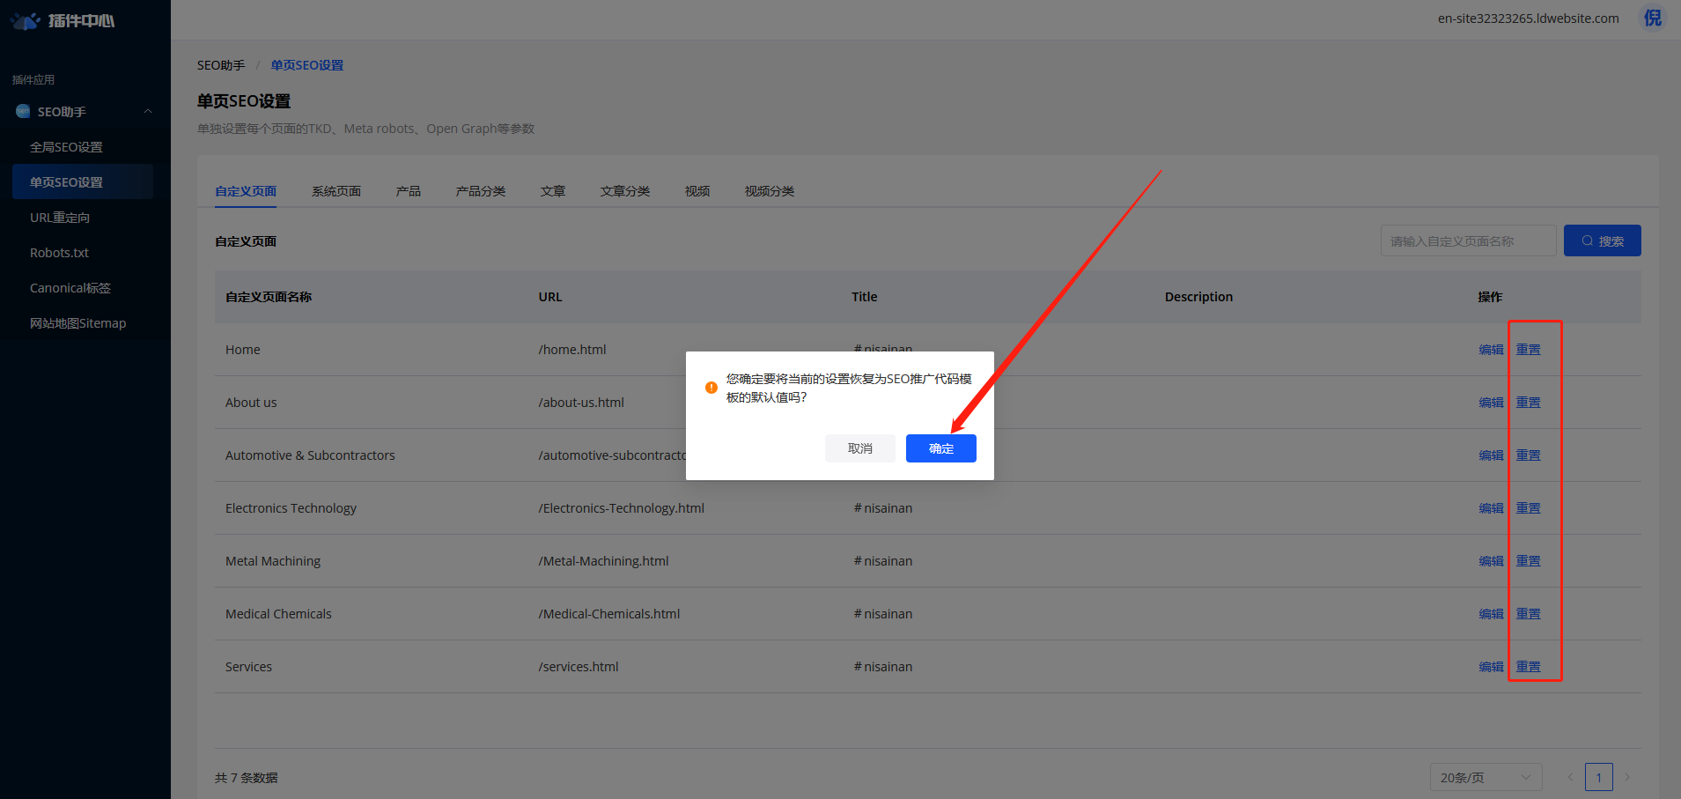Open the user avatar in top right
The width and height of the screenshot is (1681, 799).
pos(1652,18)
